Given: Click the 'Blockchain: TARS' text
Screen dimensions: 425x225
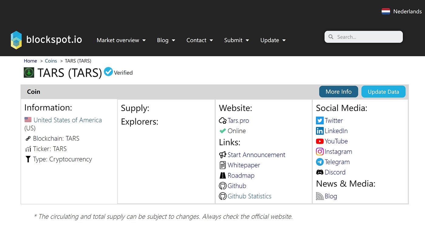Looking at the screenshot, I should click(x=56, y=139).
